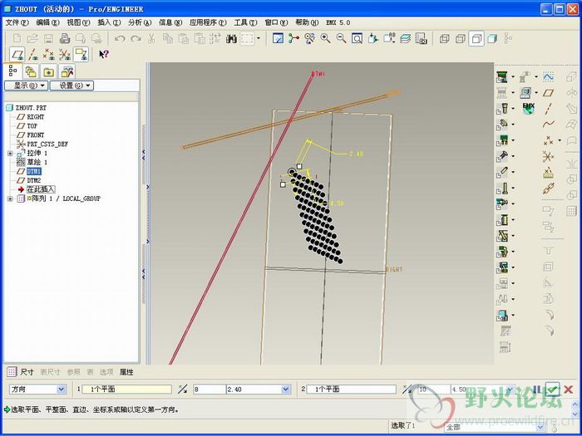Viewport: 582px width, 436px height.
Task: Click the Zoom in magnifier icon
Action: click(x=326, y=38)
